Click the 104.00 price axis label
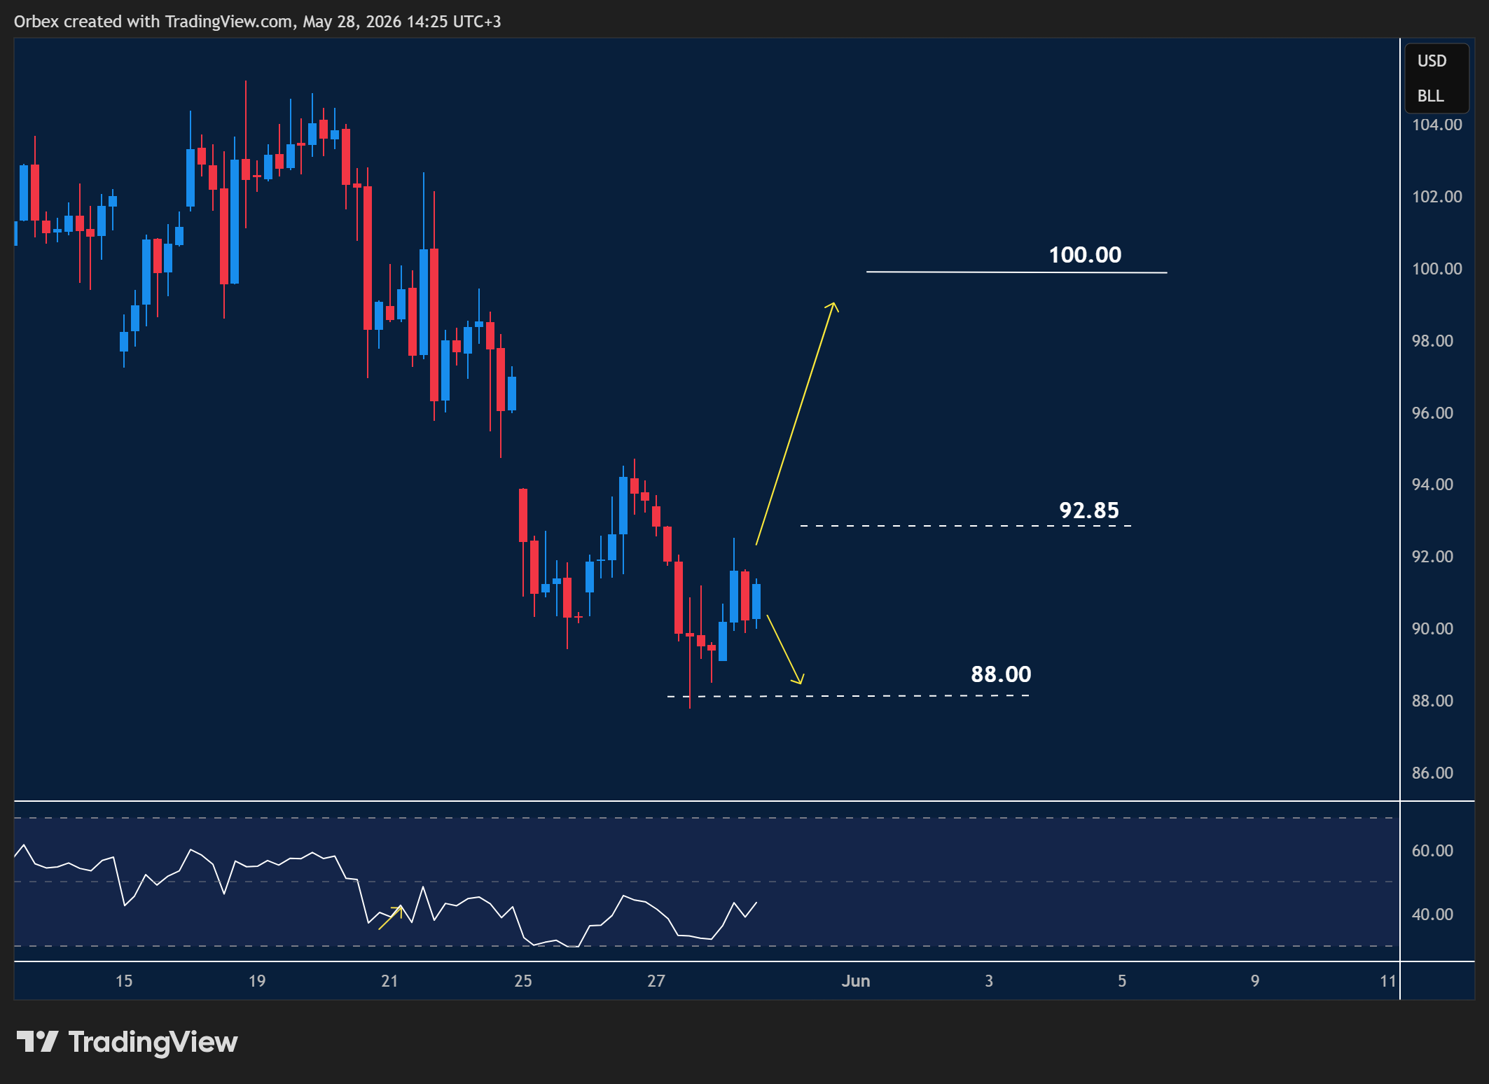This screenshot has width=1489, height=1084. 1436,125
